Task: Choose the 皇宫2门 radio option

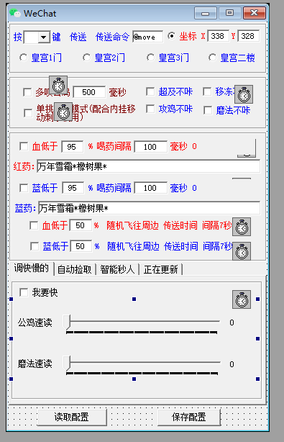Action: (x=87, y=58)
